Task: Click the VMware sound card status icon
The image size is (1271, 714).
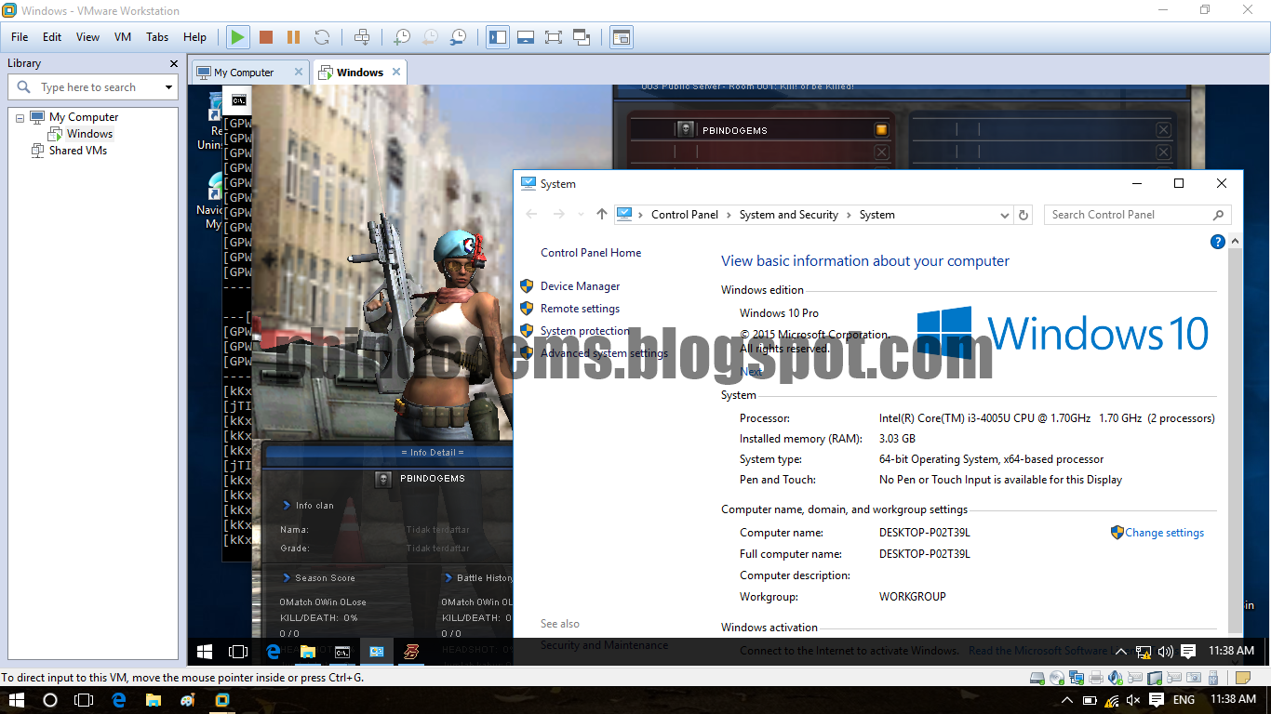Action: tap(1115, 678)
